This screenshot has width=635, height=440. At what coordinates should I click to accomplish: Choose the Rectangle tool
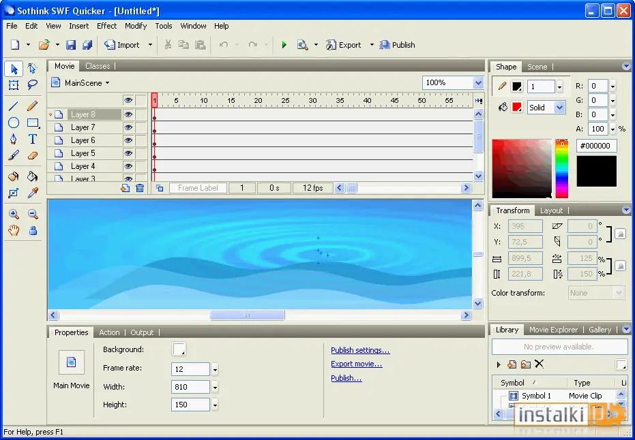33,123
